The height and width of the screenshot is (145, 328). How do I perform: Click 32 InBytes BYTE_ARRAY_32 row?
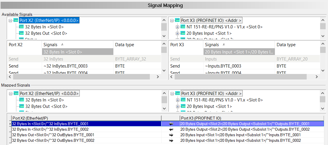tap(84, 59)
